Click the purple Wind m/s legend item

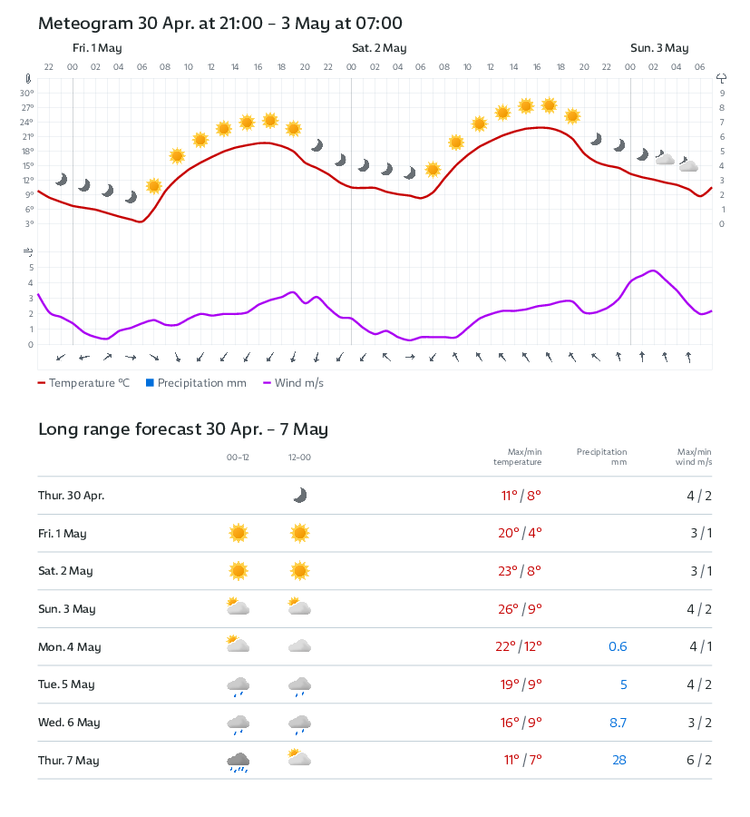pyautogui.click(x=293, y=383)
